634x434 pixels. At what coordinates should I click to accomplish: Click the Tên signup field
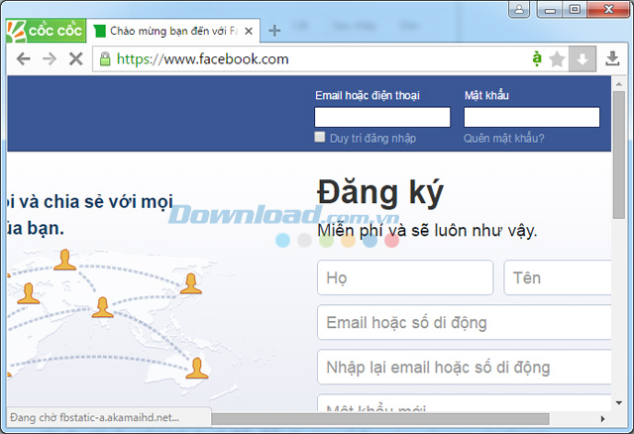click(558, 277)
